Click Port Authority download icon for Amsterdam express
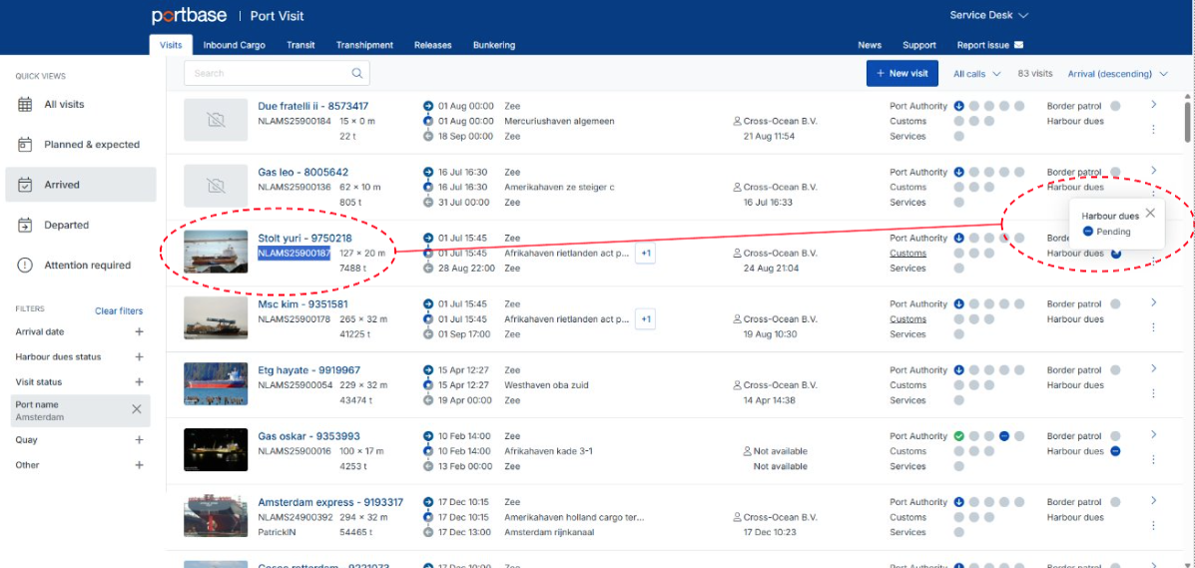 coord(958,502)
